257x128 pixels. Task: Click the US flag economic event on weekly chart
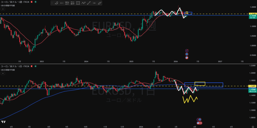pos(187,58)
